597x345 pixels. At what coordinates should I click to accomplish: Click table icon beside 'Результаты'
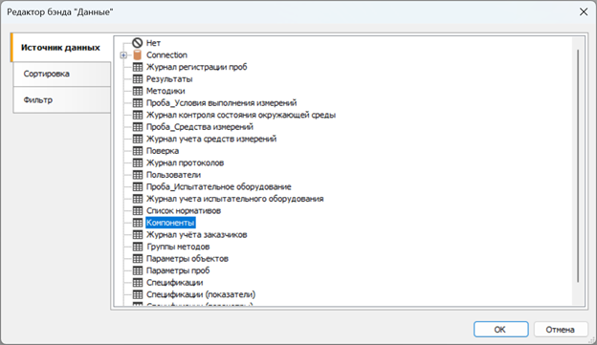(x=138, y=78)
